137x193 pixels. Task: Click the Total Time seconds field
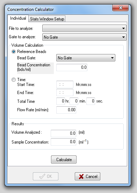91,101
